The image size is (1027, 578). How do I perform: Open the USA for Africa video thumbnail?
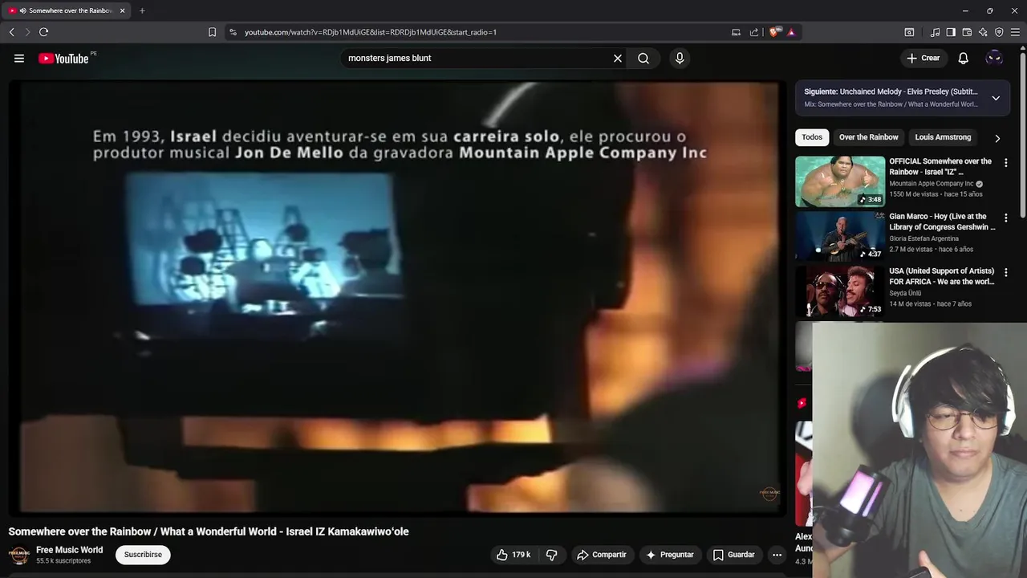coord(840,291)
